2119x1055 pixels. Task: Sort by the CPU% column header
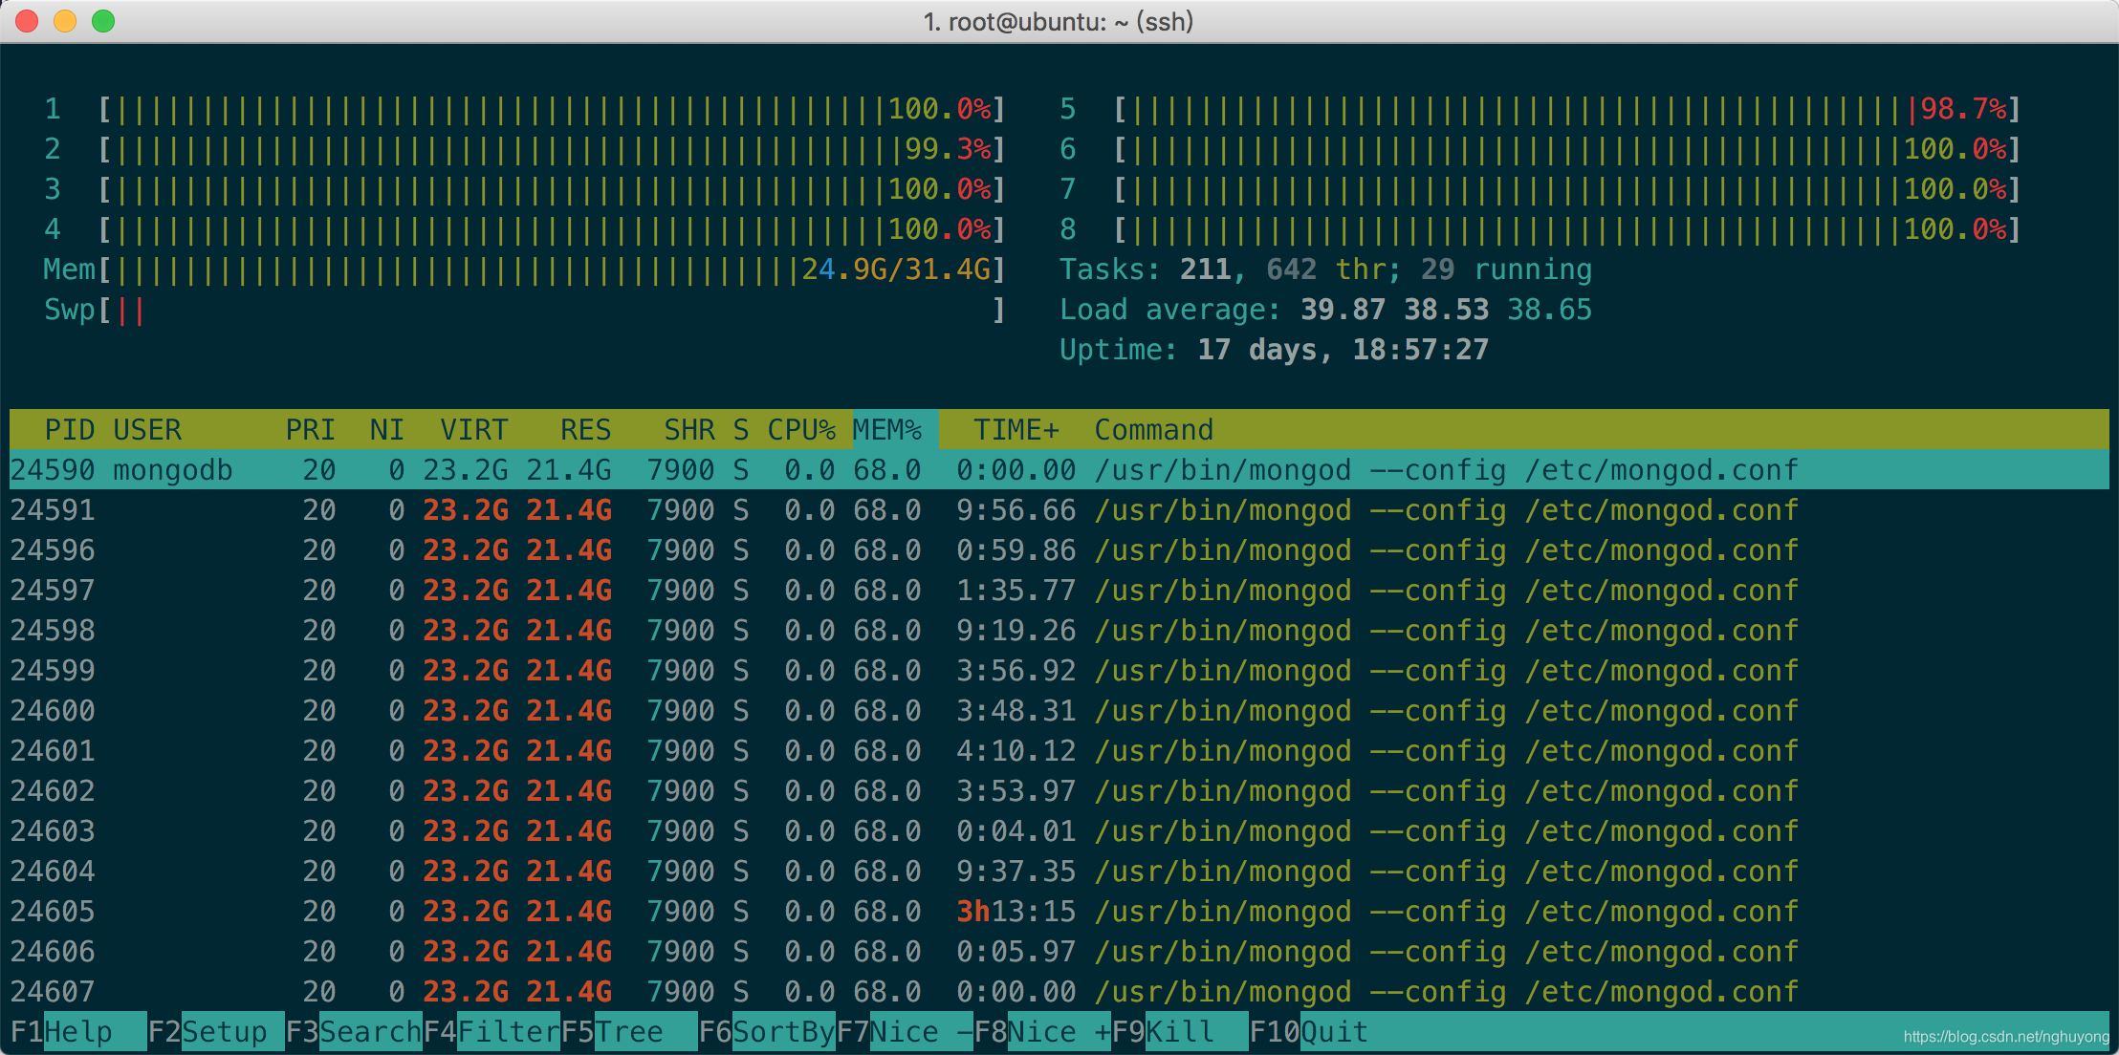click(x=801, y=430)
